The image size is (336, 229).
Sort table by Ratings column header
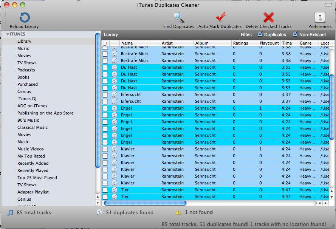(x=245, y=43)
